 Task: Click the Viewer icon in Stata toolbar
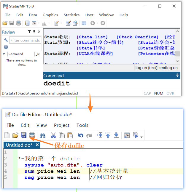(x=34, y=23)
